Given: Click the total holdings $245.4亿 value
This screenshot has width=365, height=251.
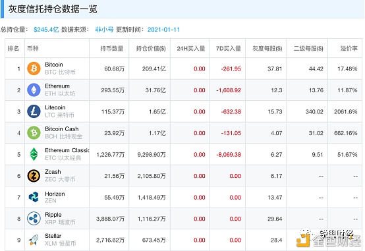Looking at the screenshot, I should coord(46,30).
